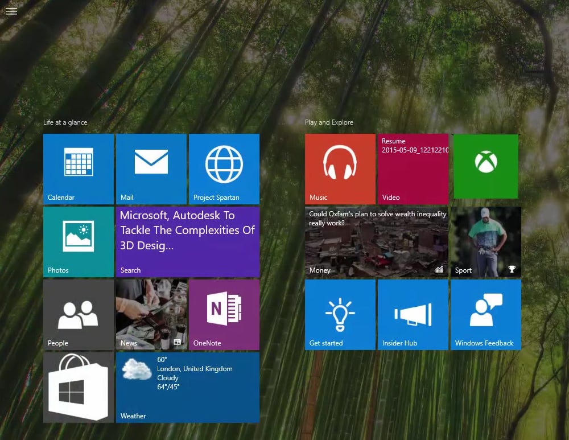
Task: Select the Life at a glance group title
Action: pyautogui.click(x=64, y=122)
